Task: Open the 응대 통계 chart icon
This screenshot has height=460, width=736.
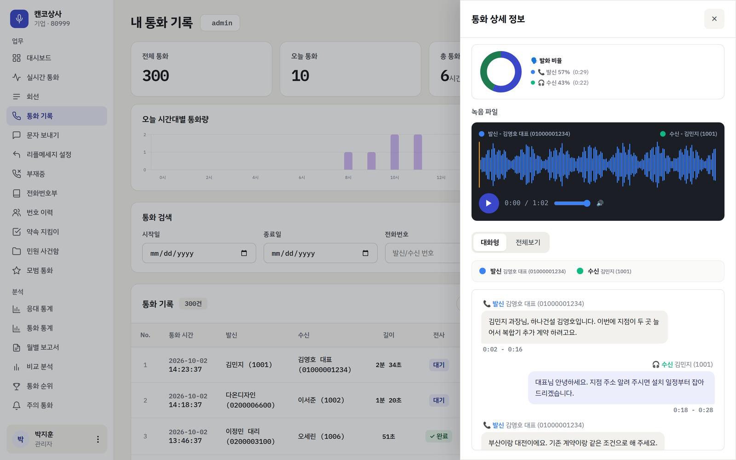Action: pyautogui.click(x=17, y=309)
